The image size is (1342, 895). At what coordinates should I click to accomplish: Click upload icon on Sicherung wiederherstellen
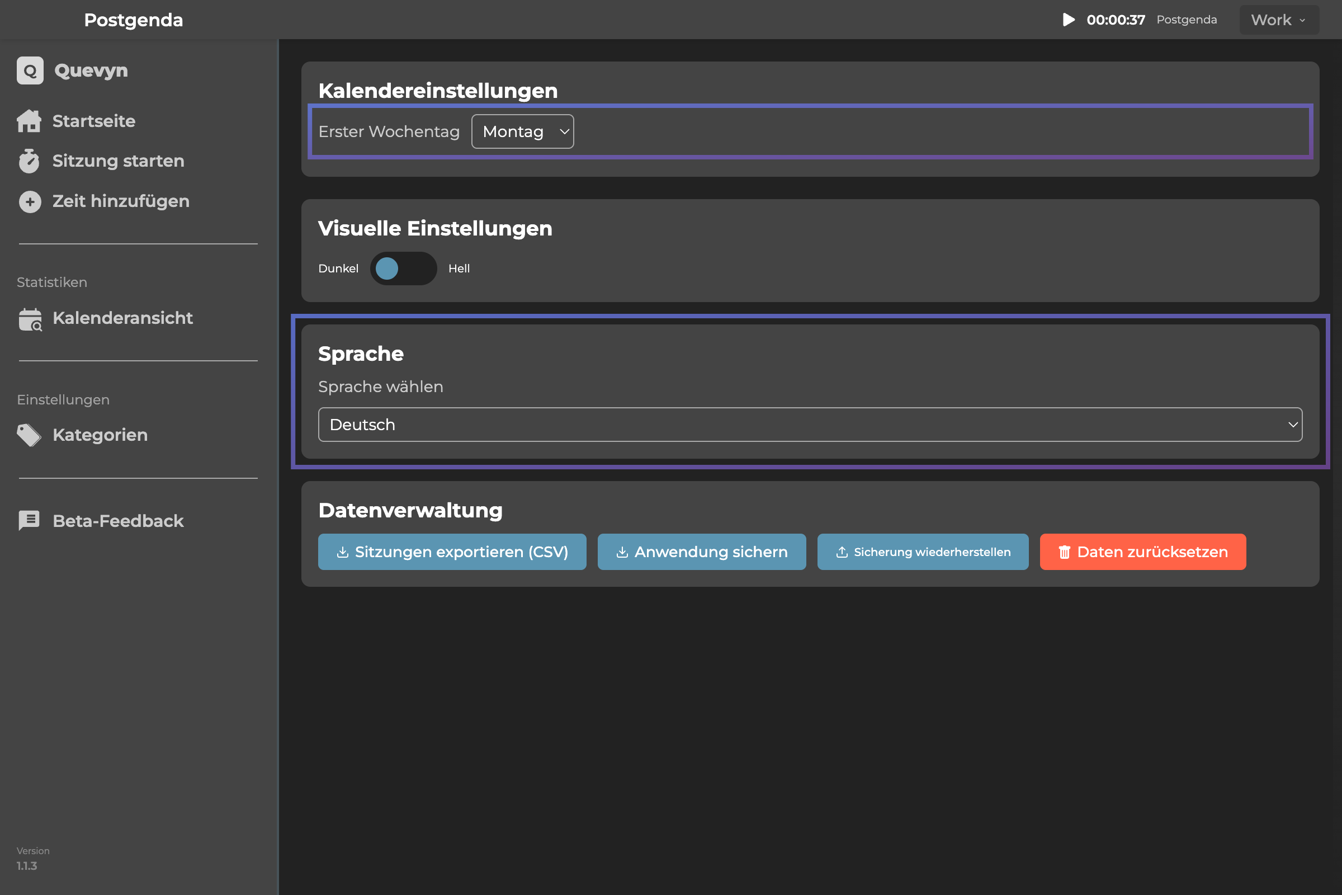coord(842,552)
